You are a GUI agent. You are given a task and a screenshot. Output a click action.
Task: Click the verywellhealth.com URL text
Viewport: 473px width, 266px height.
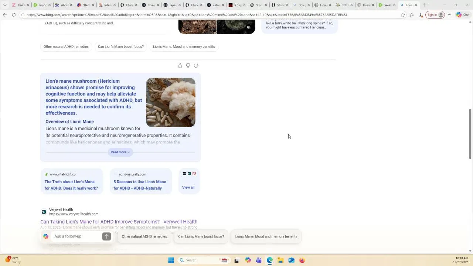(x=74, y=214)
